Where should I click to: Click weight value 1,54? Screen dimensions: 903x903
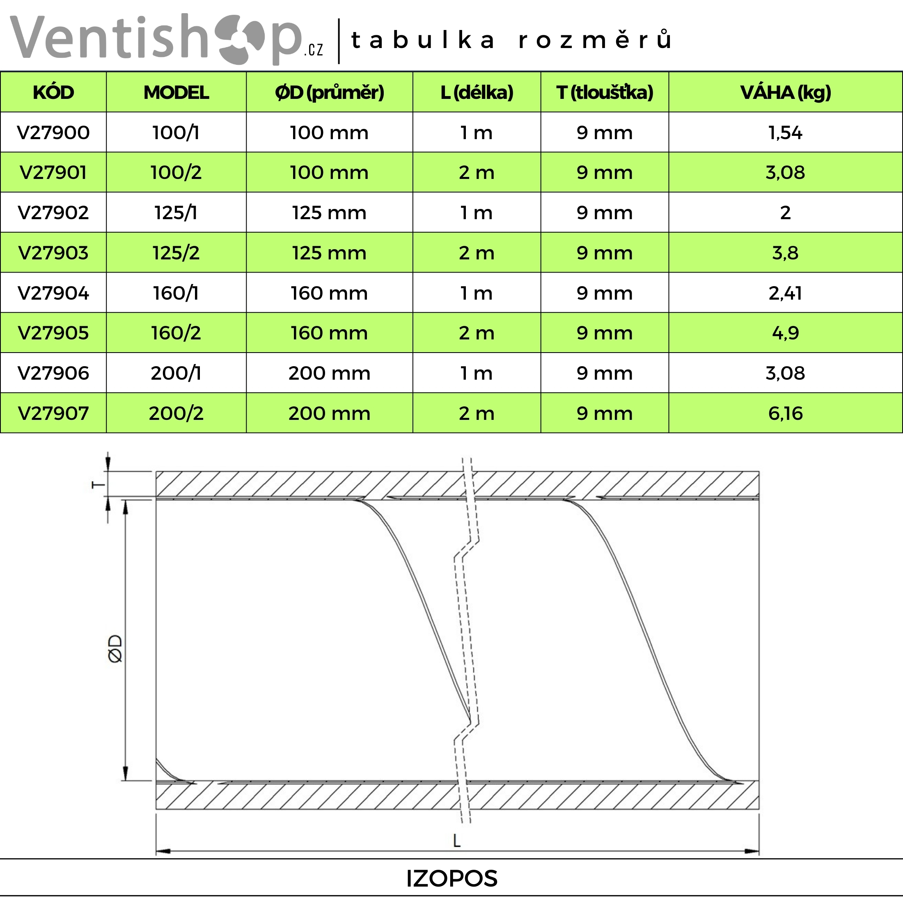pyautogui.click(x=786, y=133)
